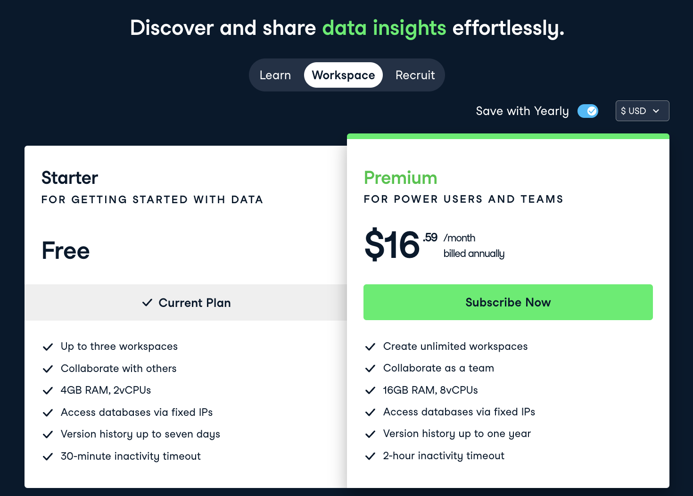Image resolution: width=693 pixels, height=496 pixels.
Task: Click the Subscribe Now button
Action: click(508, 302)
